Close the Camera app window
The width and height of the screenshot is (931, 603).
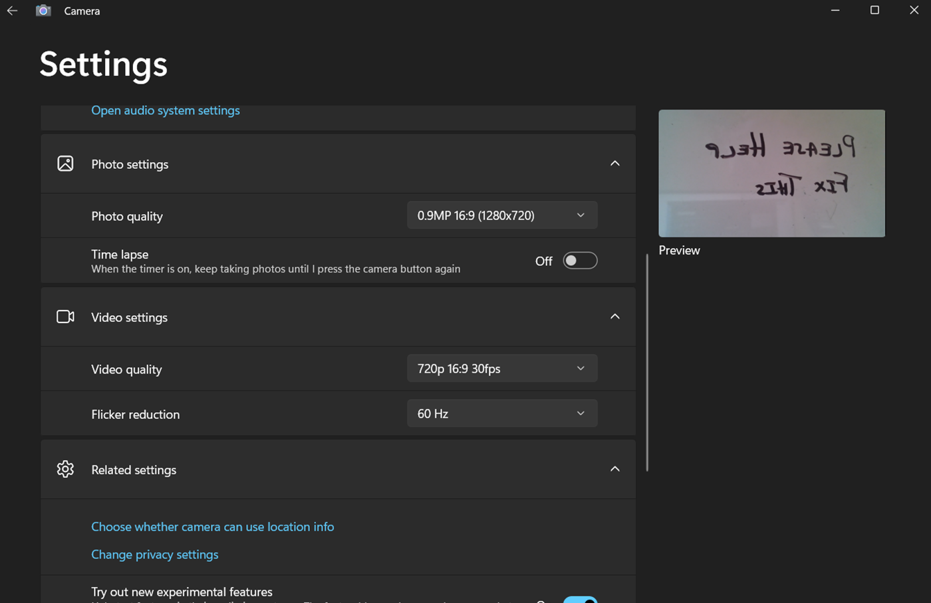click(914, 10)
